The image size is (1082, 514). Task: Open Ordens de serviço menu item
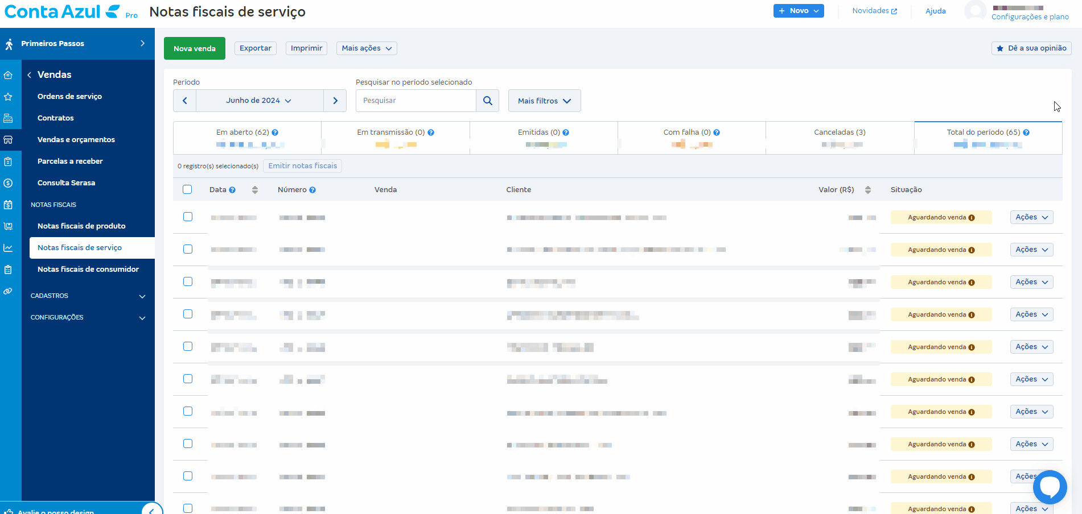pyautogui.click(x=69, y=97)
